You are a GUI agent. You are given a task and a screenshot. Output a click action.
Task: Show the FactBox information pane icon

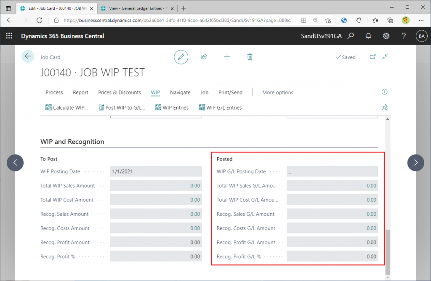[x=385, y=92]
